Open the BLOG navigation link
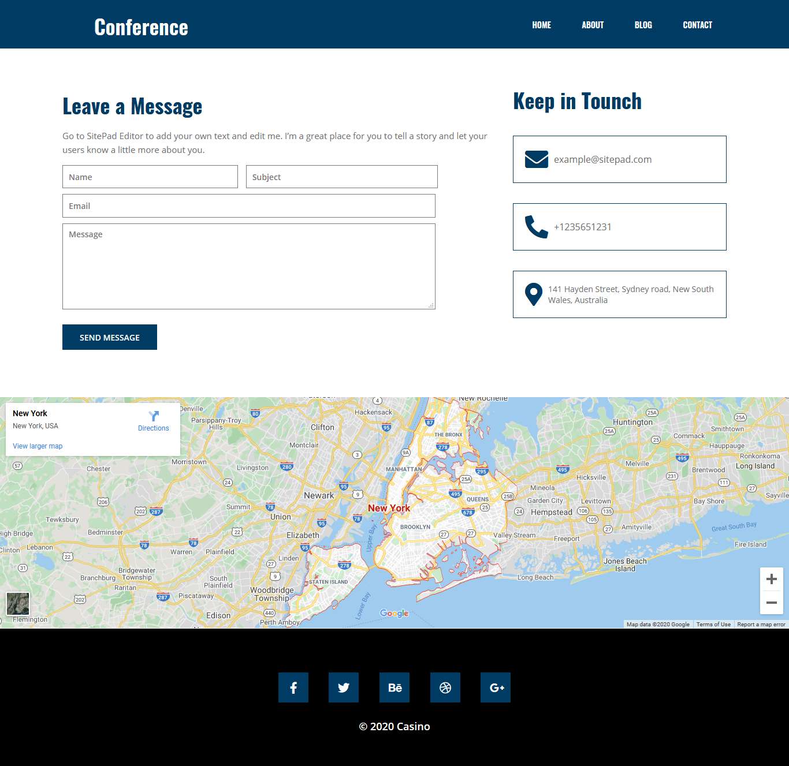 point(643,25)
